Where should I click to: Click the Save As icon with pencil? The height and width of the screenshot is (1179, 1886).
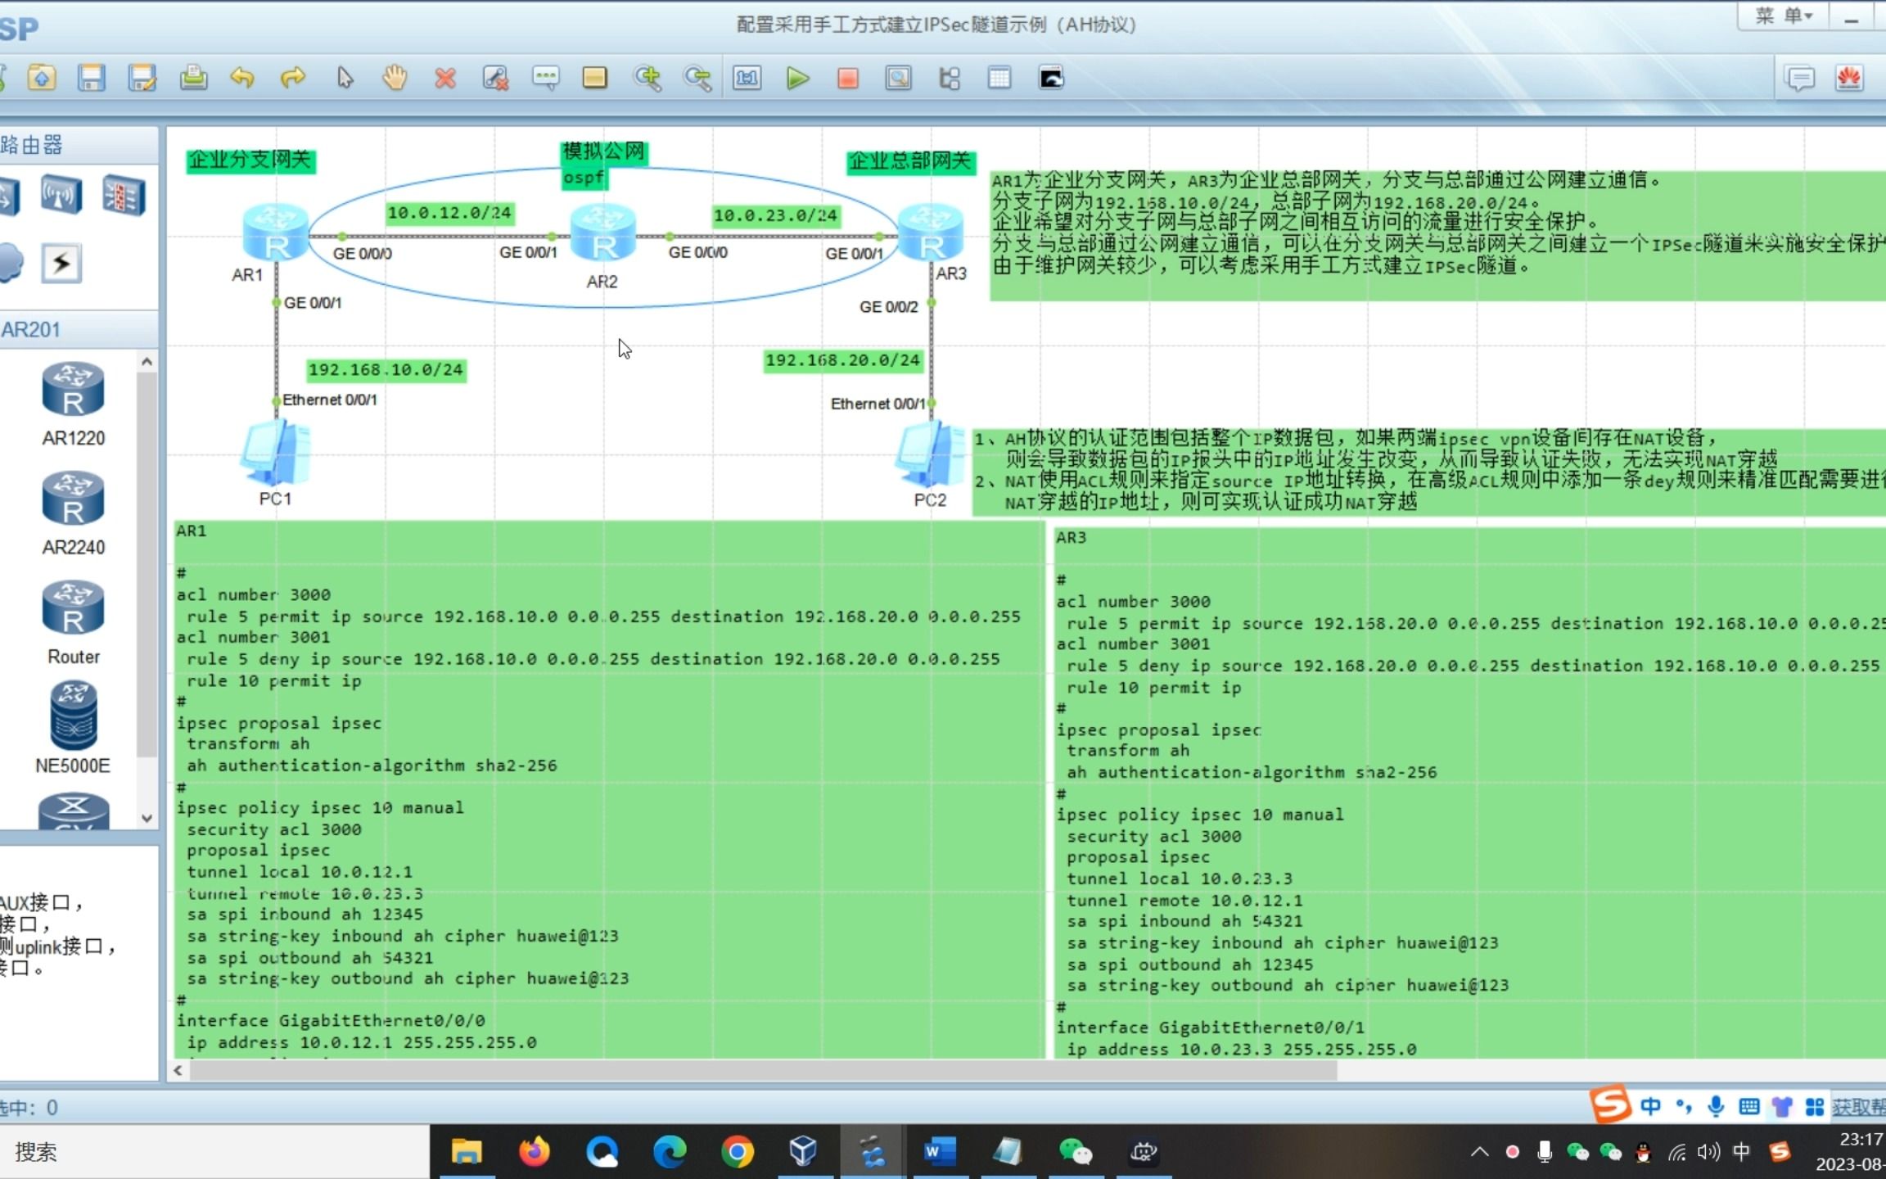[x=142, y=79]
